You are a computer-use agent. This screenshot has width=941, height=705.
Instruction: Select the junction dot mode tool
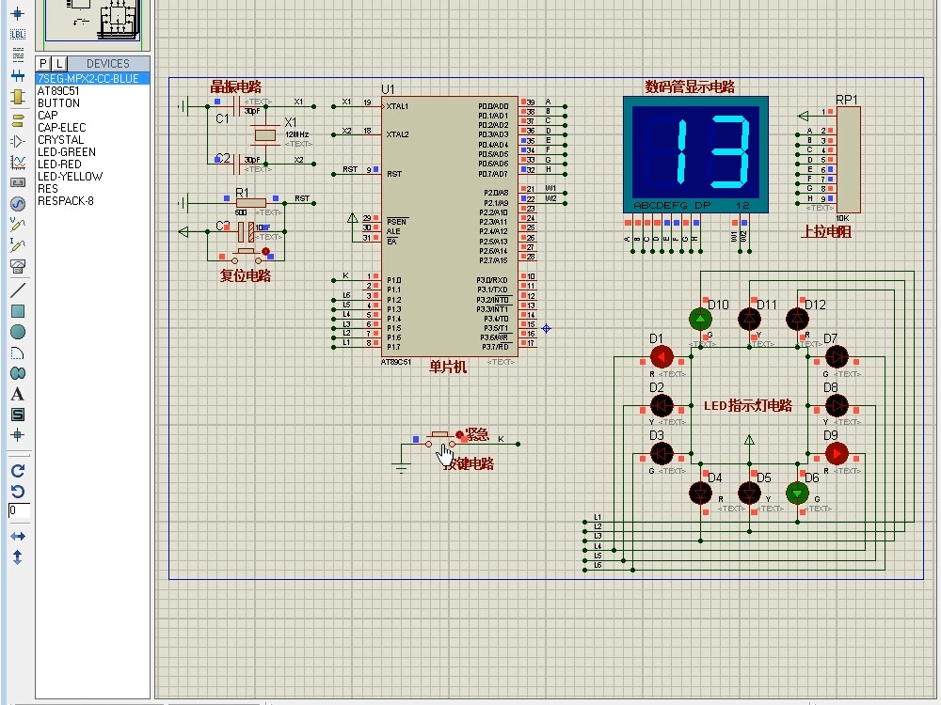tap(18, 13)
